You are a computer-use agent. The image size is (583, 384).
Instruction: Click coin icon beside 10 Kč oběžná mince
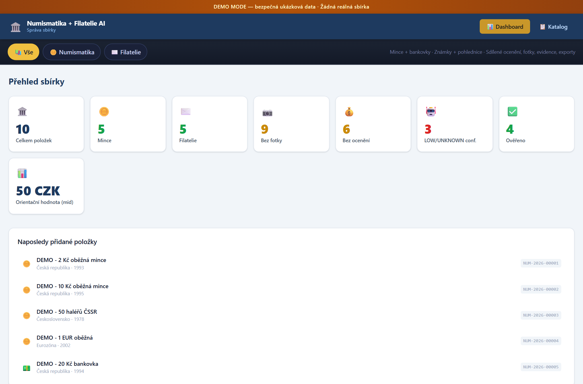tap(26, 290)
